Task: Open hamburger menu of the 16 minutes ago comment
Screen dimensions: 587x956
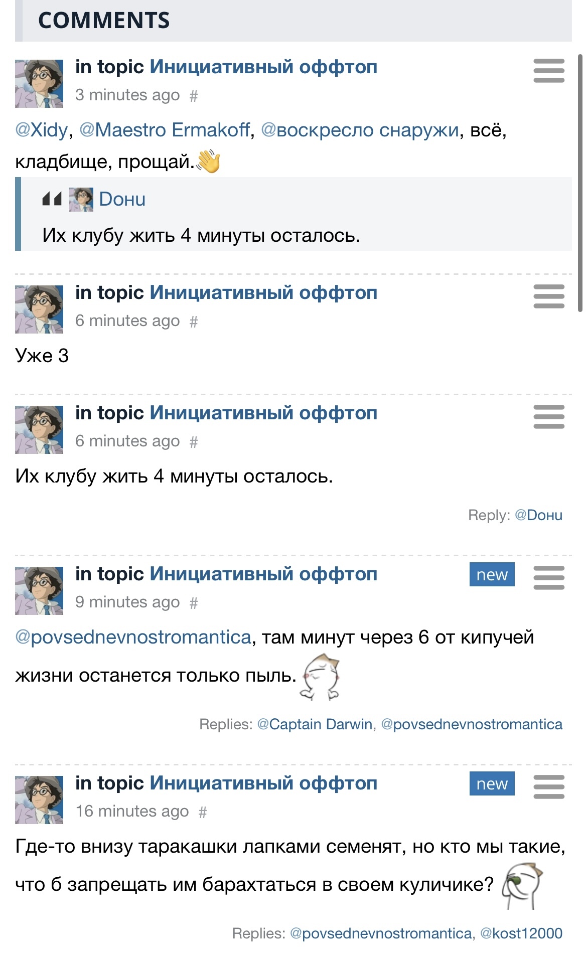Action: click(x=548, y=787)
